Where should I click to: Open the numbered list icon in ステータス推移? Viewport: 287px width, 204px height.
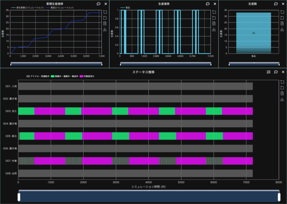coord(269,72)
